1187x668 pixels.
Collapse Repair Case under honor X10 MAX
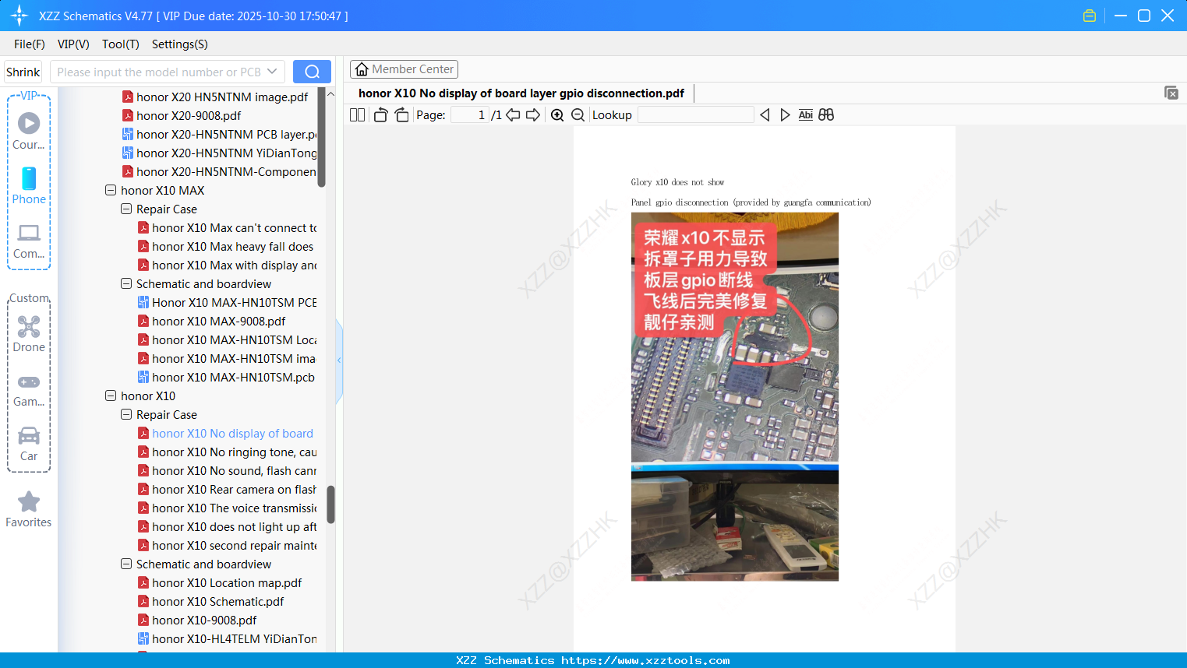126,209
